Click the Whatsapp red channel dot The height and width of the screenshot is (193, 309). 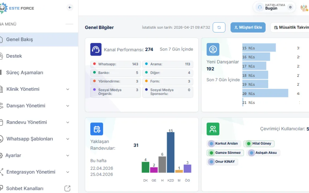pyautogui.click(x=94, y=64)
